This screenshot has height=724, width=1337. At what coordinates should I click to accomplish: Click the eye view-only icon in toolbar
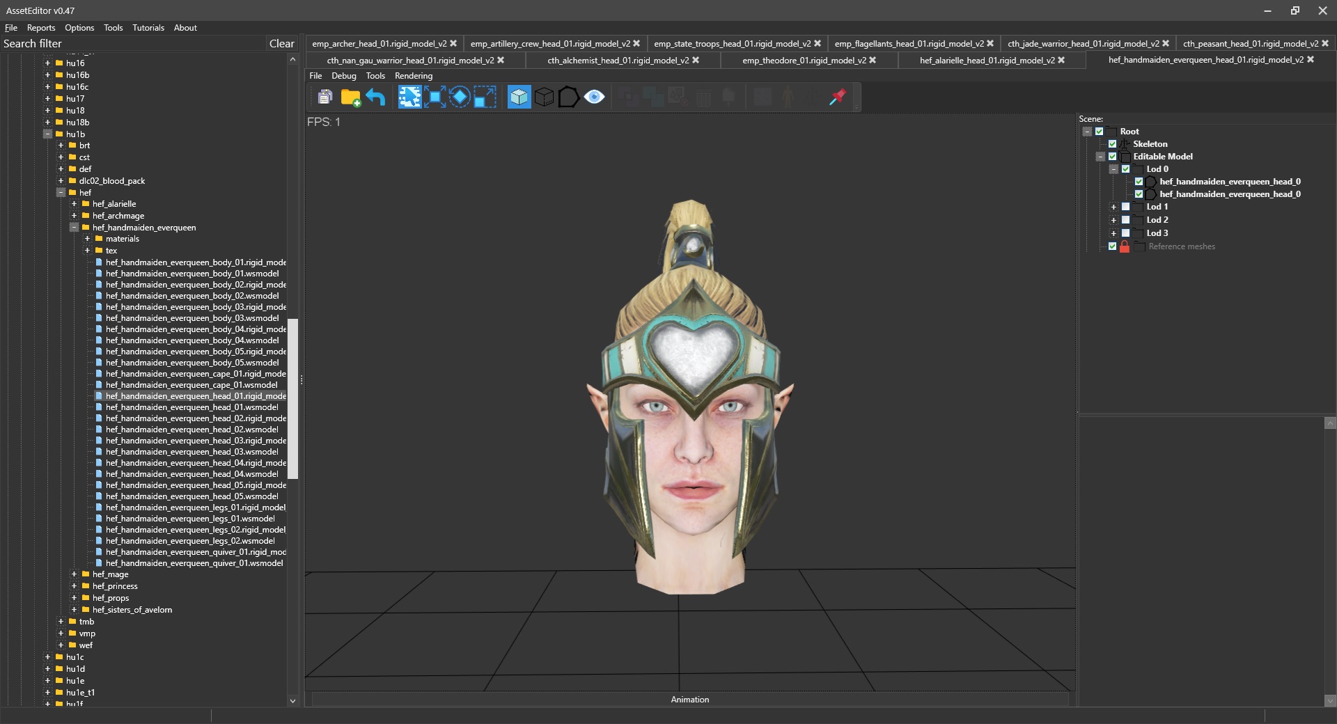point(594,97)
